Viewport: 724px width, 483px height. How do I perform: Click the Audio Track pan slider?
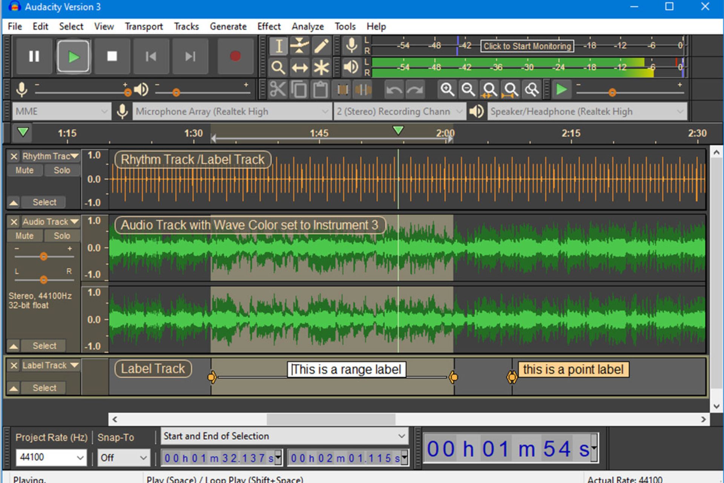pyautogui.click(x=44, y=280)
